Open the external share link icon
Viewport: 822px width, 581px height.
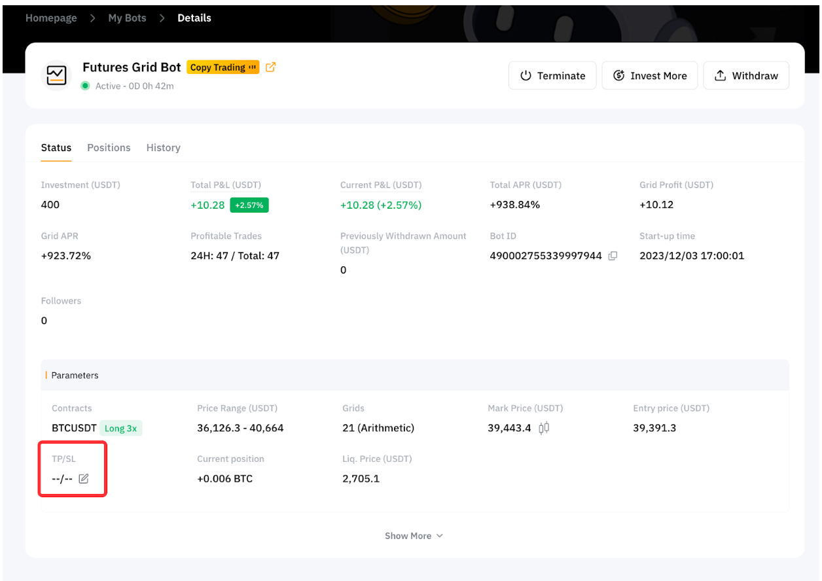[x=271, y=67]
